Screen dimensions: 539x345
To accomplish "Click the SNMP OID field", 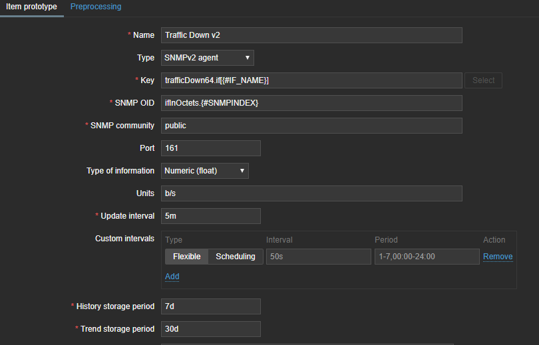I will tap(311, 103).
